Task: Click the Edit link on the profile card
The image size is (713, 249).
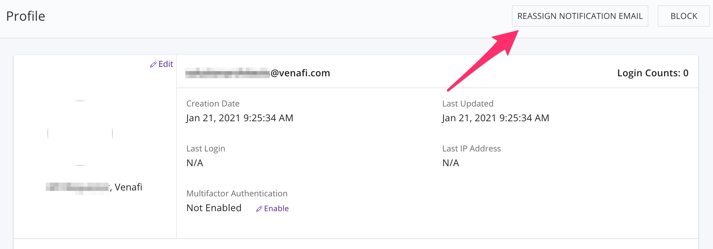Action: [x=165, y=64]
